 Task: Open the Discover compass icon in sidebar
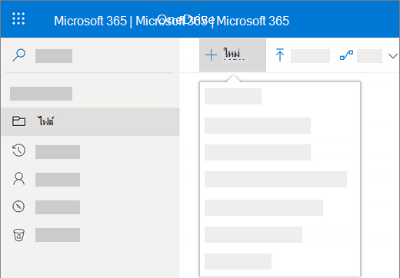click(18, 207)
